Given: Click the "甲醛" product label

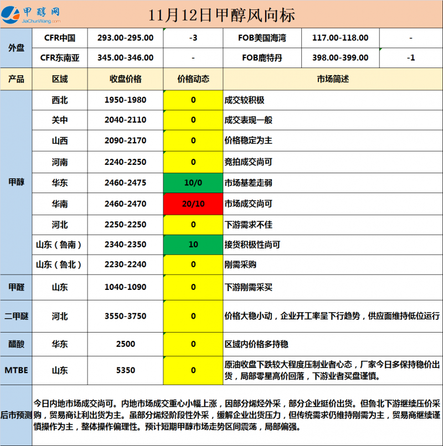Looking at the screenshot, I should tap(16, 287).
